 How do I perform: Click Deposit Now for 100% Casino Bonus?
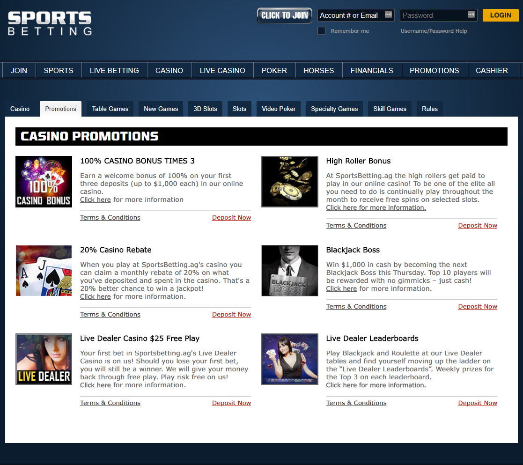point(231,217)
